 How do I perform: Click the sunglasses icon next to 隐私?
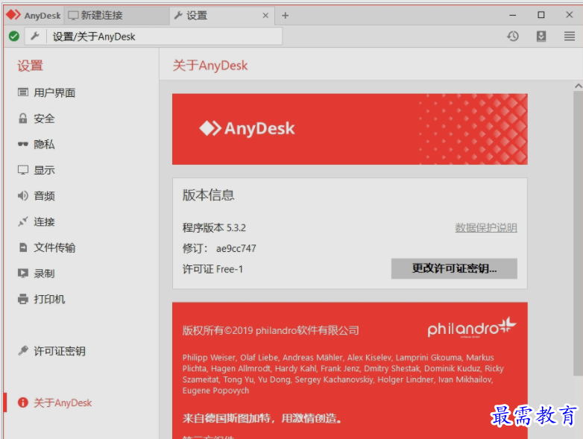tap(22, 145)
